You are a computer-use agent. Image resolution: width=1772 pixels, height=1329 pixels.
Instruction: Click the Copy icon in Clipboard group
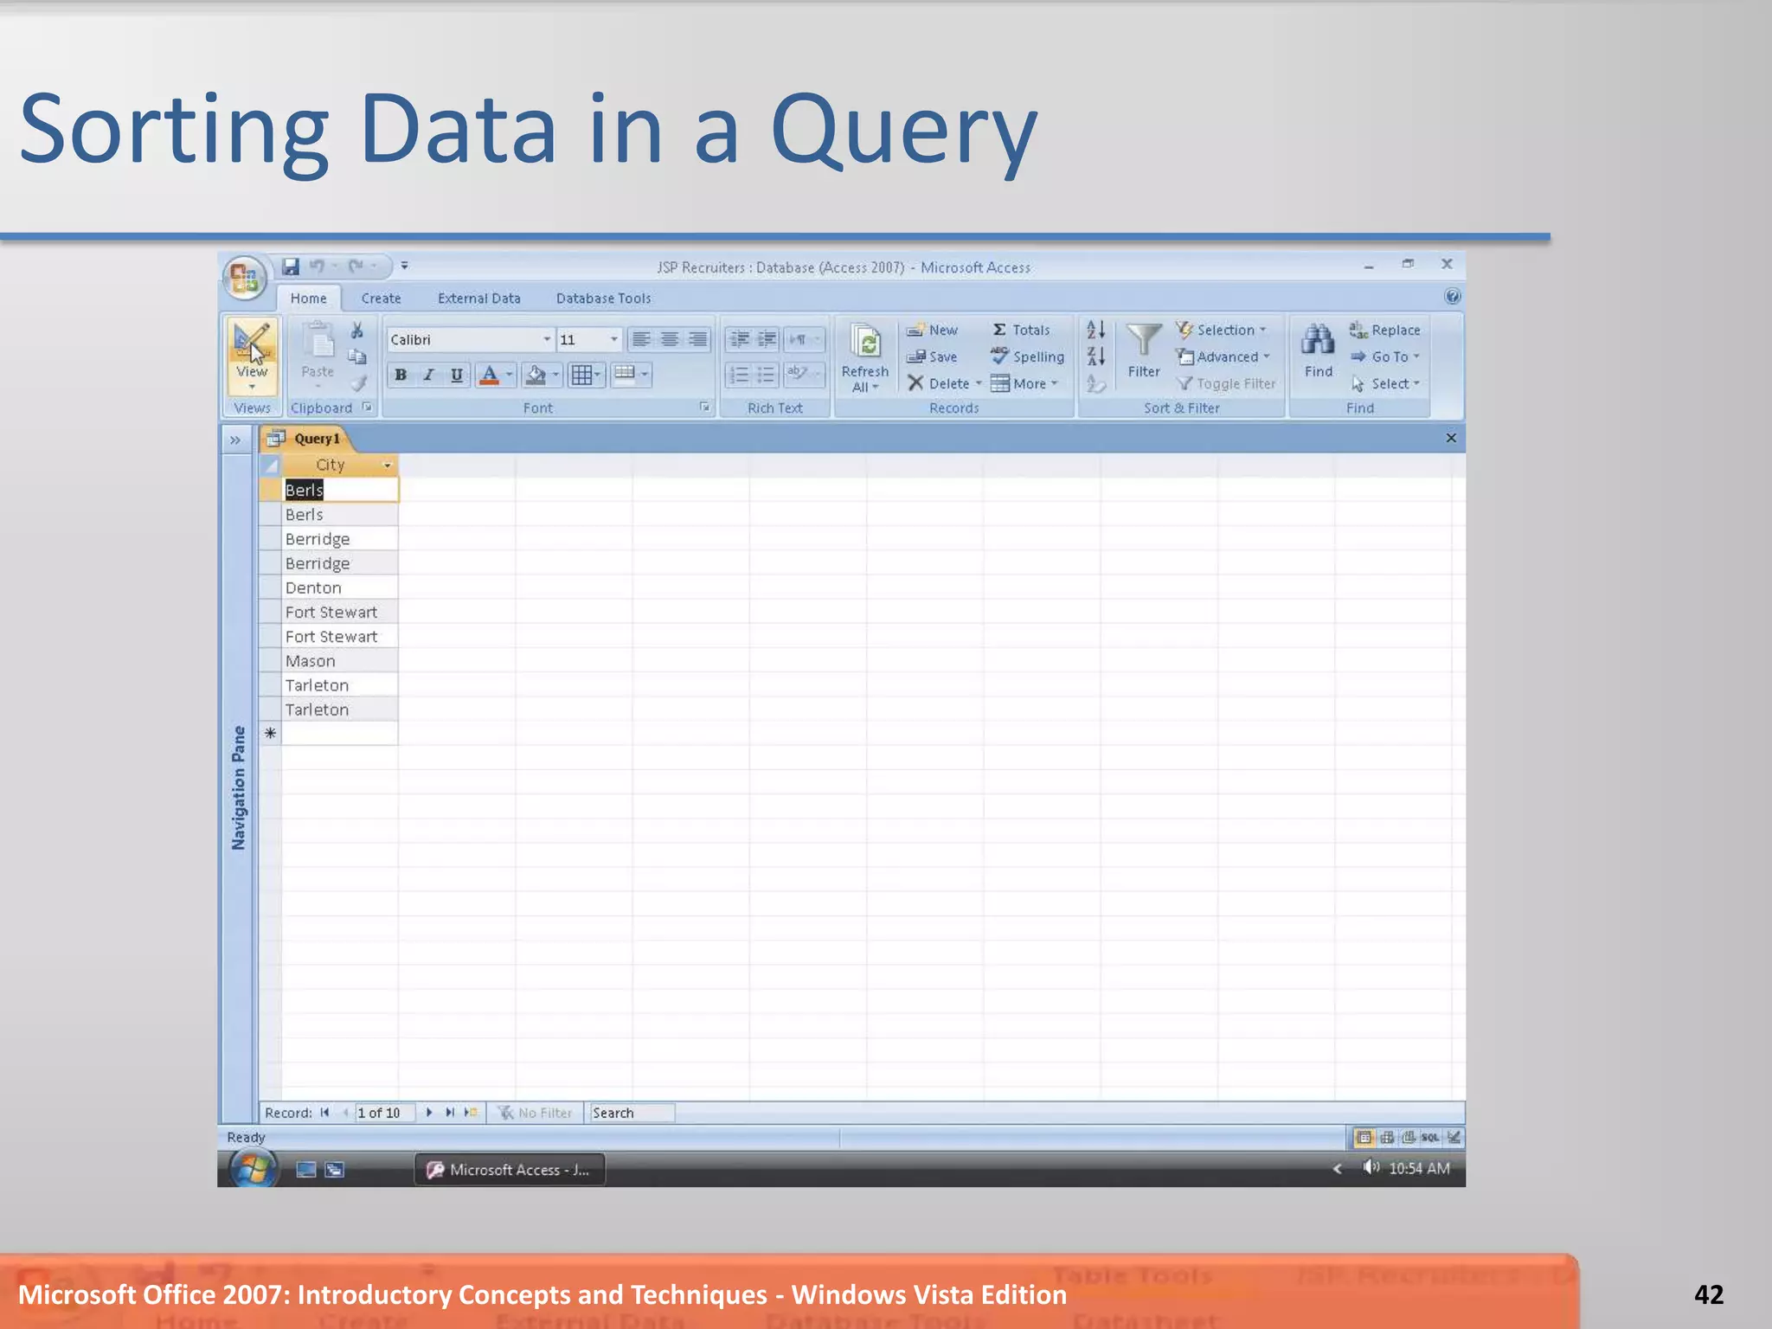356,356
